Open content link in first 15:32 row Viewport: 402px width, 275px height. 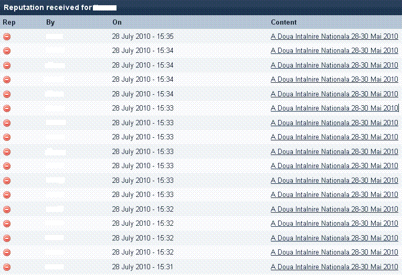(334, 210)
